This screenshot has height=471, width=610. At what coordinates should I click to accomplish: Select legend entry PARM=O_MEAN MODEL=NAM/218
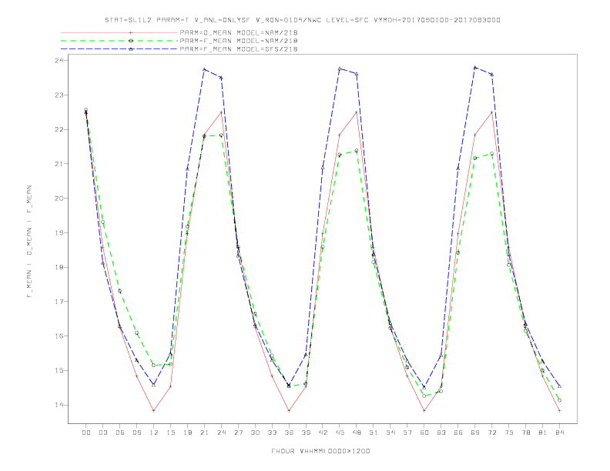[x=239, y=32]
